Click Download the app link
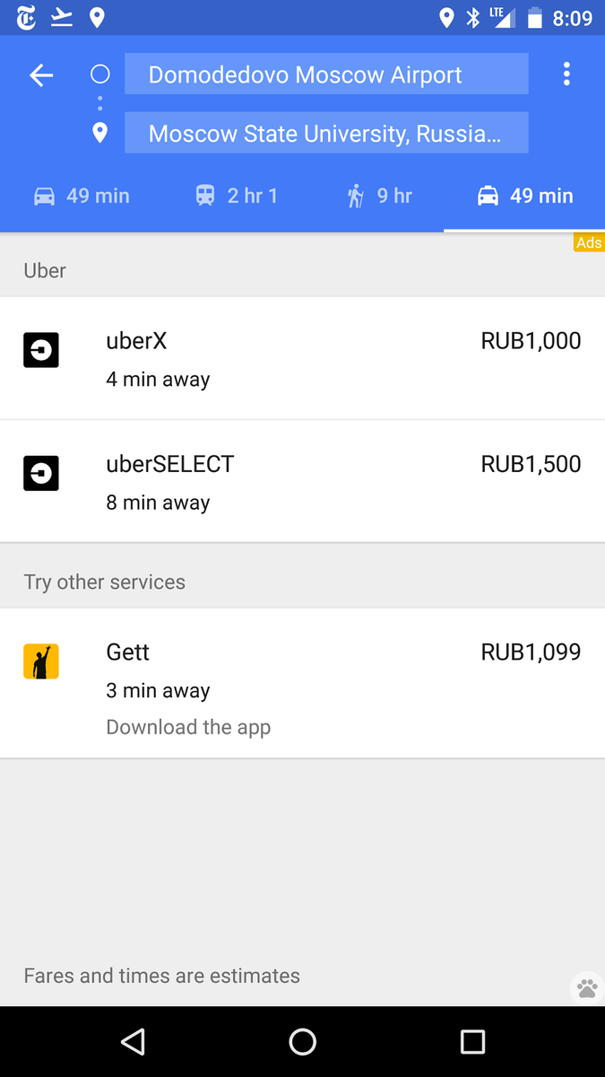605x1077 pixels. click(x=188, y=727)
